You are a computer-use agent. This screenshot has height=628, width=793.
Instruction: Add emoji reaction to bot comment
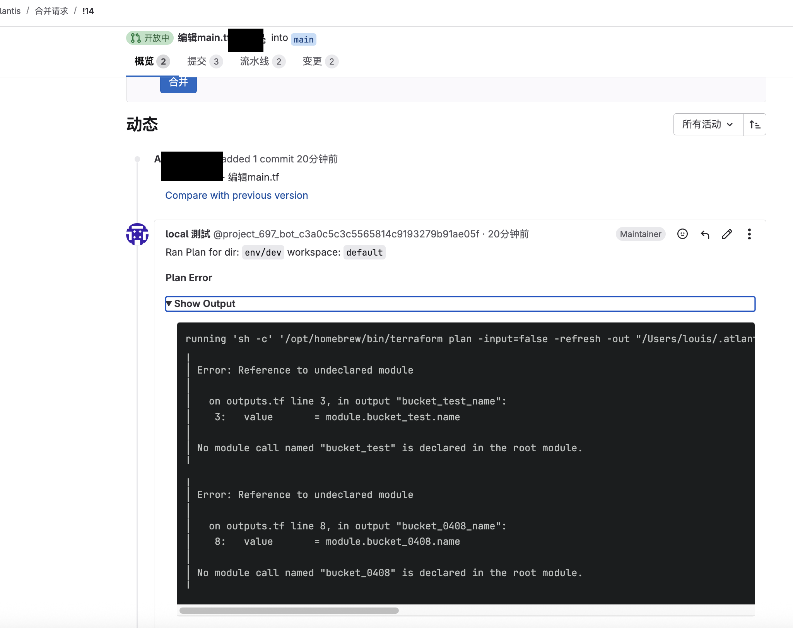682,234
